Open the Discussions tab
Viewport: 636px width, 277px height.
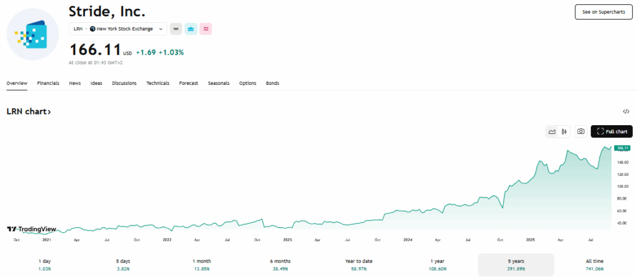[124, 83]
